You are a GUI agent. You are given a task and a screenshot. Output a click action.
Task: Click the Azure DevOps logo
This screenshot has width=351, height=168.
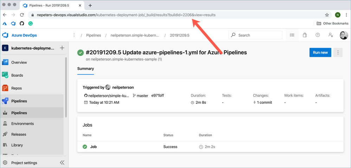point(5,35)
